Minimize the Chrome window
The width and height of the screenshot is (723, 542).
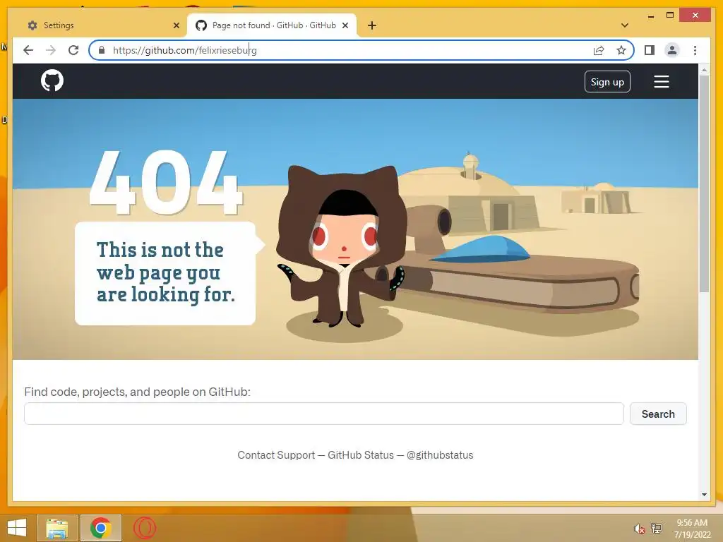pyautogui.click(x=650, y=16)
